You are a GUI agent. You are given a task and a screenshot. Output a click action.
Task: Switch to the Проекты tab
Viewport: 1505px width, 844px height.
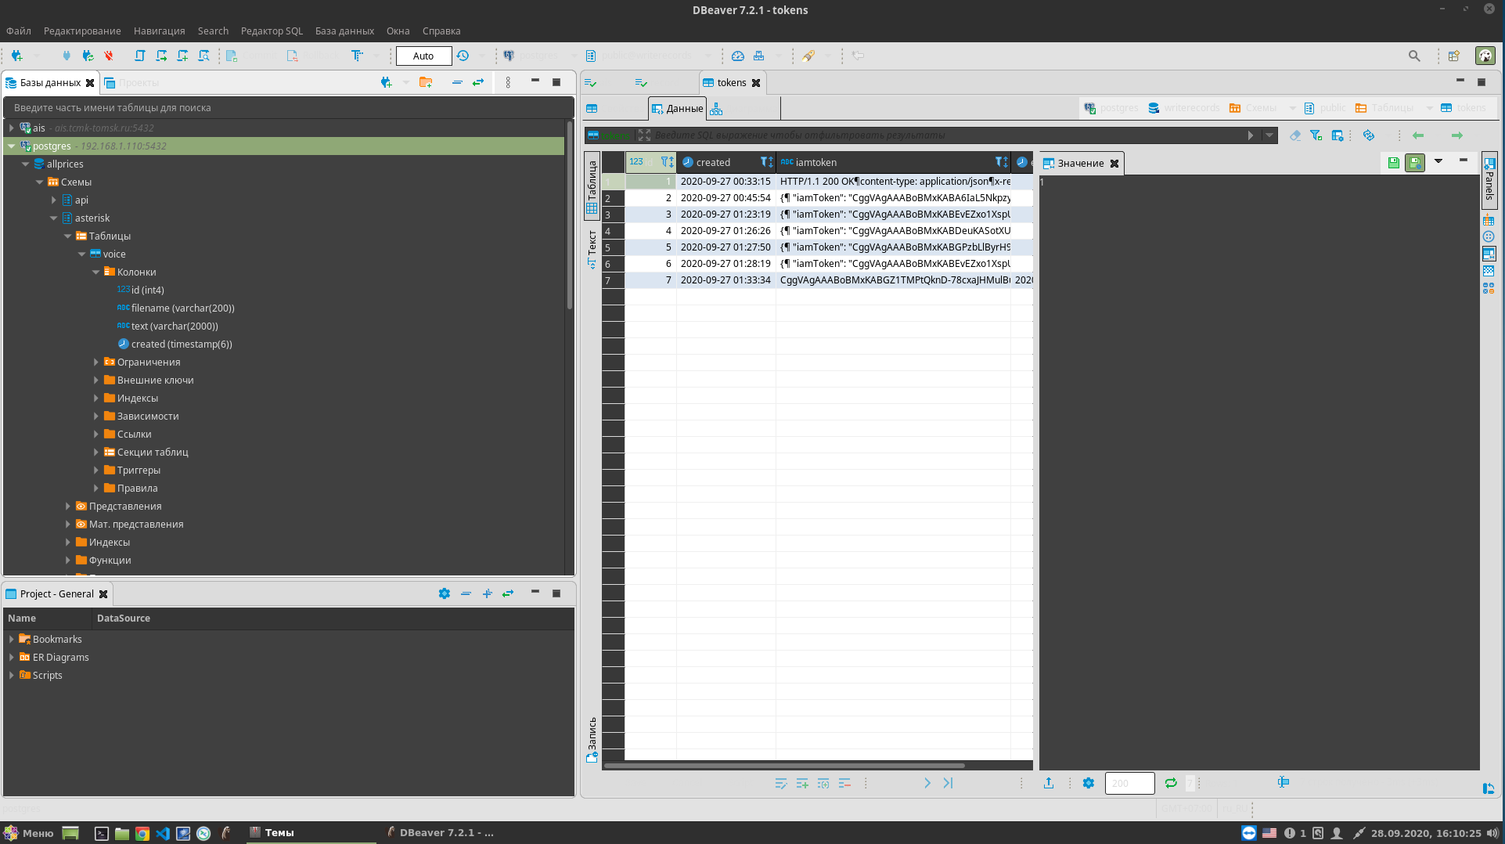coord(139,82)
